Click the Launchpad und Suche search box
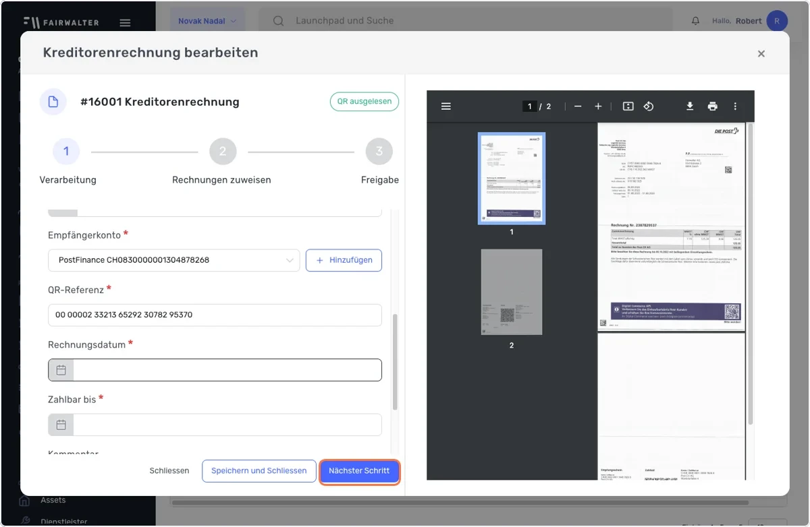This screenshot has width=810, height=527. coord(466,21)
